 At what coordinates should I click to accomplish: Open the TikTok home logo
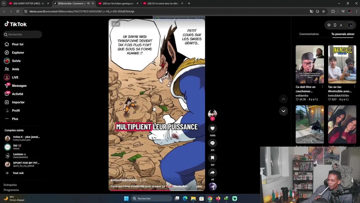[x=15, y=24]
